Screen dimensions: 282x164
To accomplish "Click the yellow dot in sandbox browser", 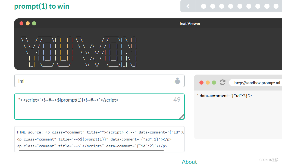I will (208, 82).
